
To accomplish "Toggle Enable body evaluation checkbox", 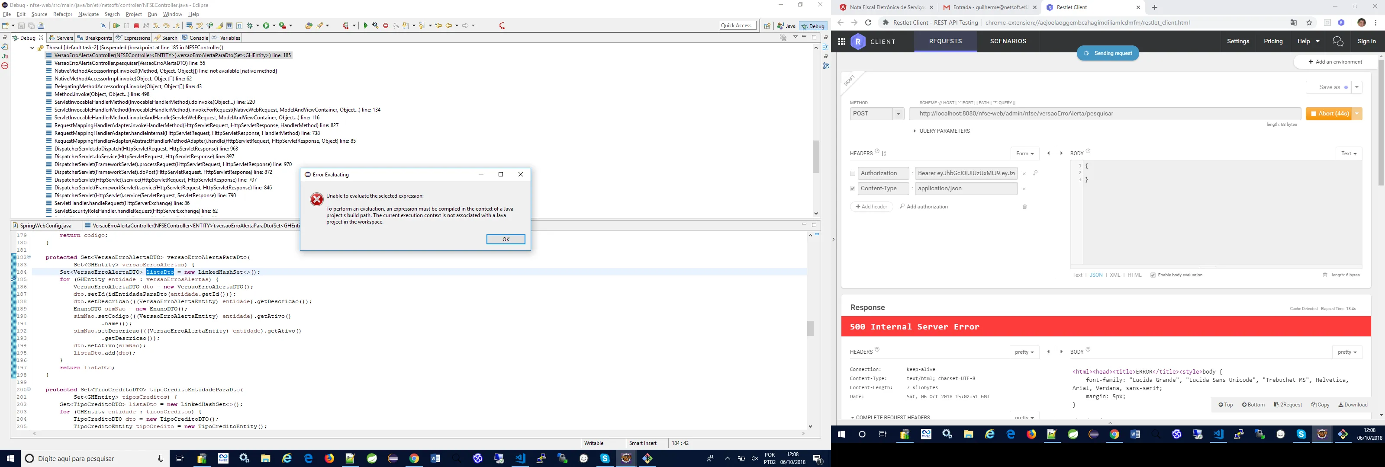I will pyautogui.click(x=1153, y=275).
